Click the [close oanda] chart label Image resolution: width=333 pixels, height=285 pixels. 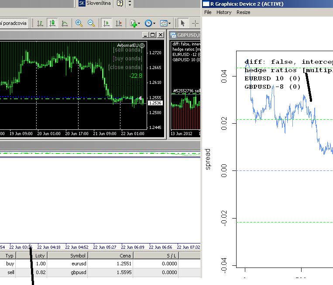click(125, 67)
